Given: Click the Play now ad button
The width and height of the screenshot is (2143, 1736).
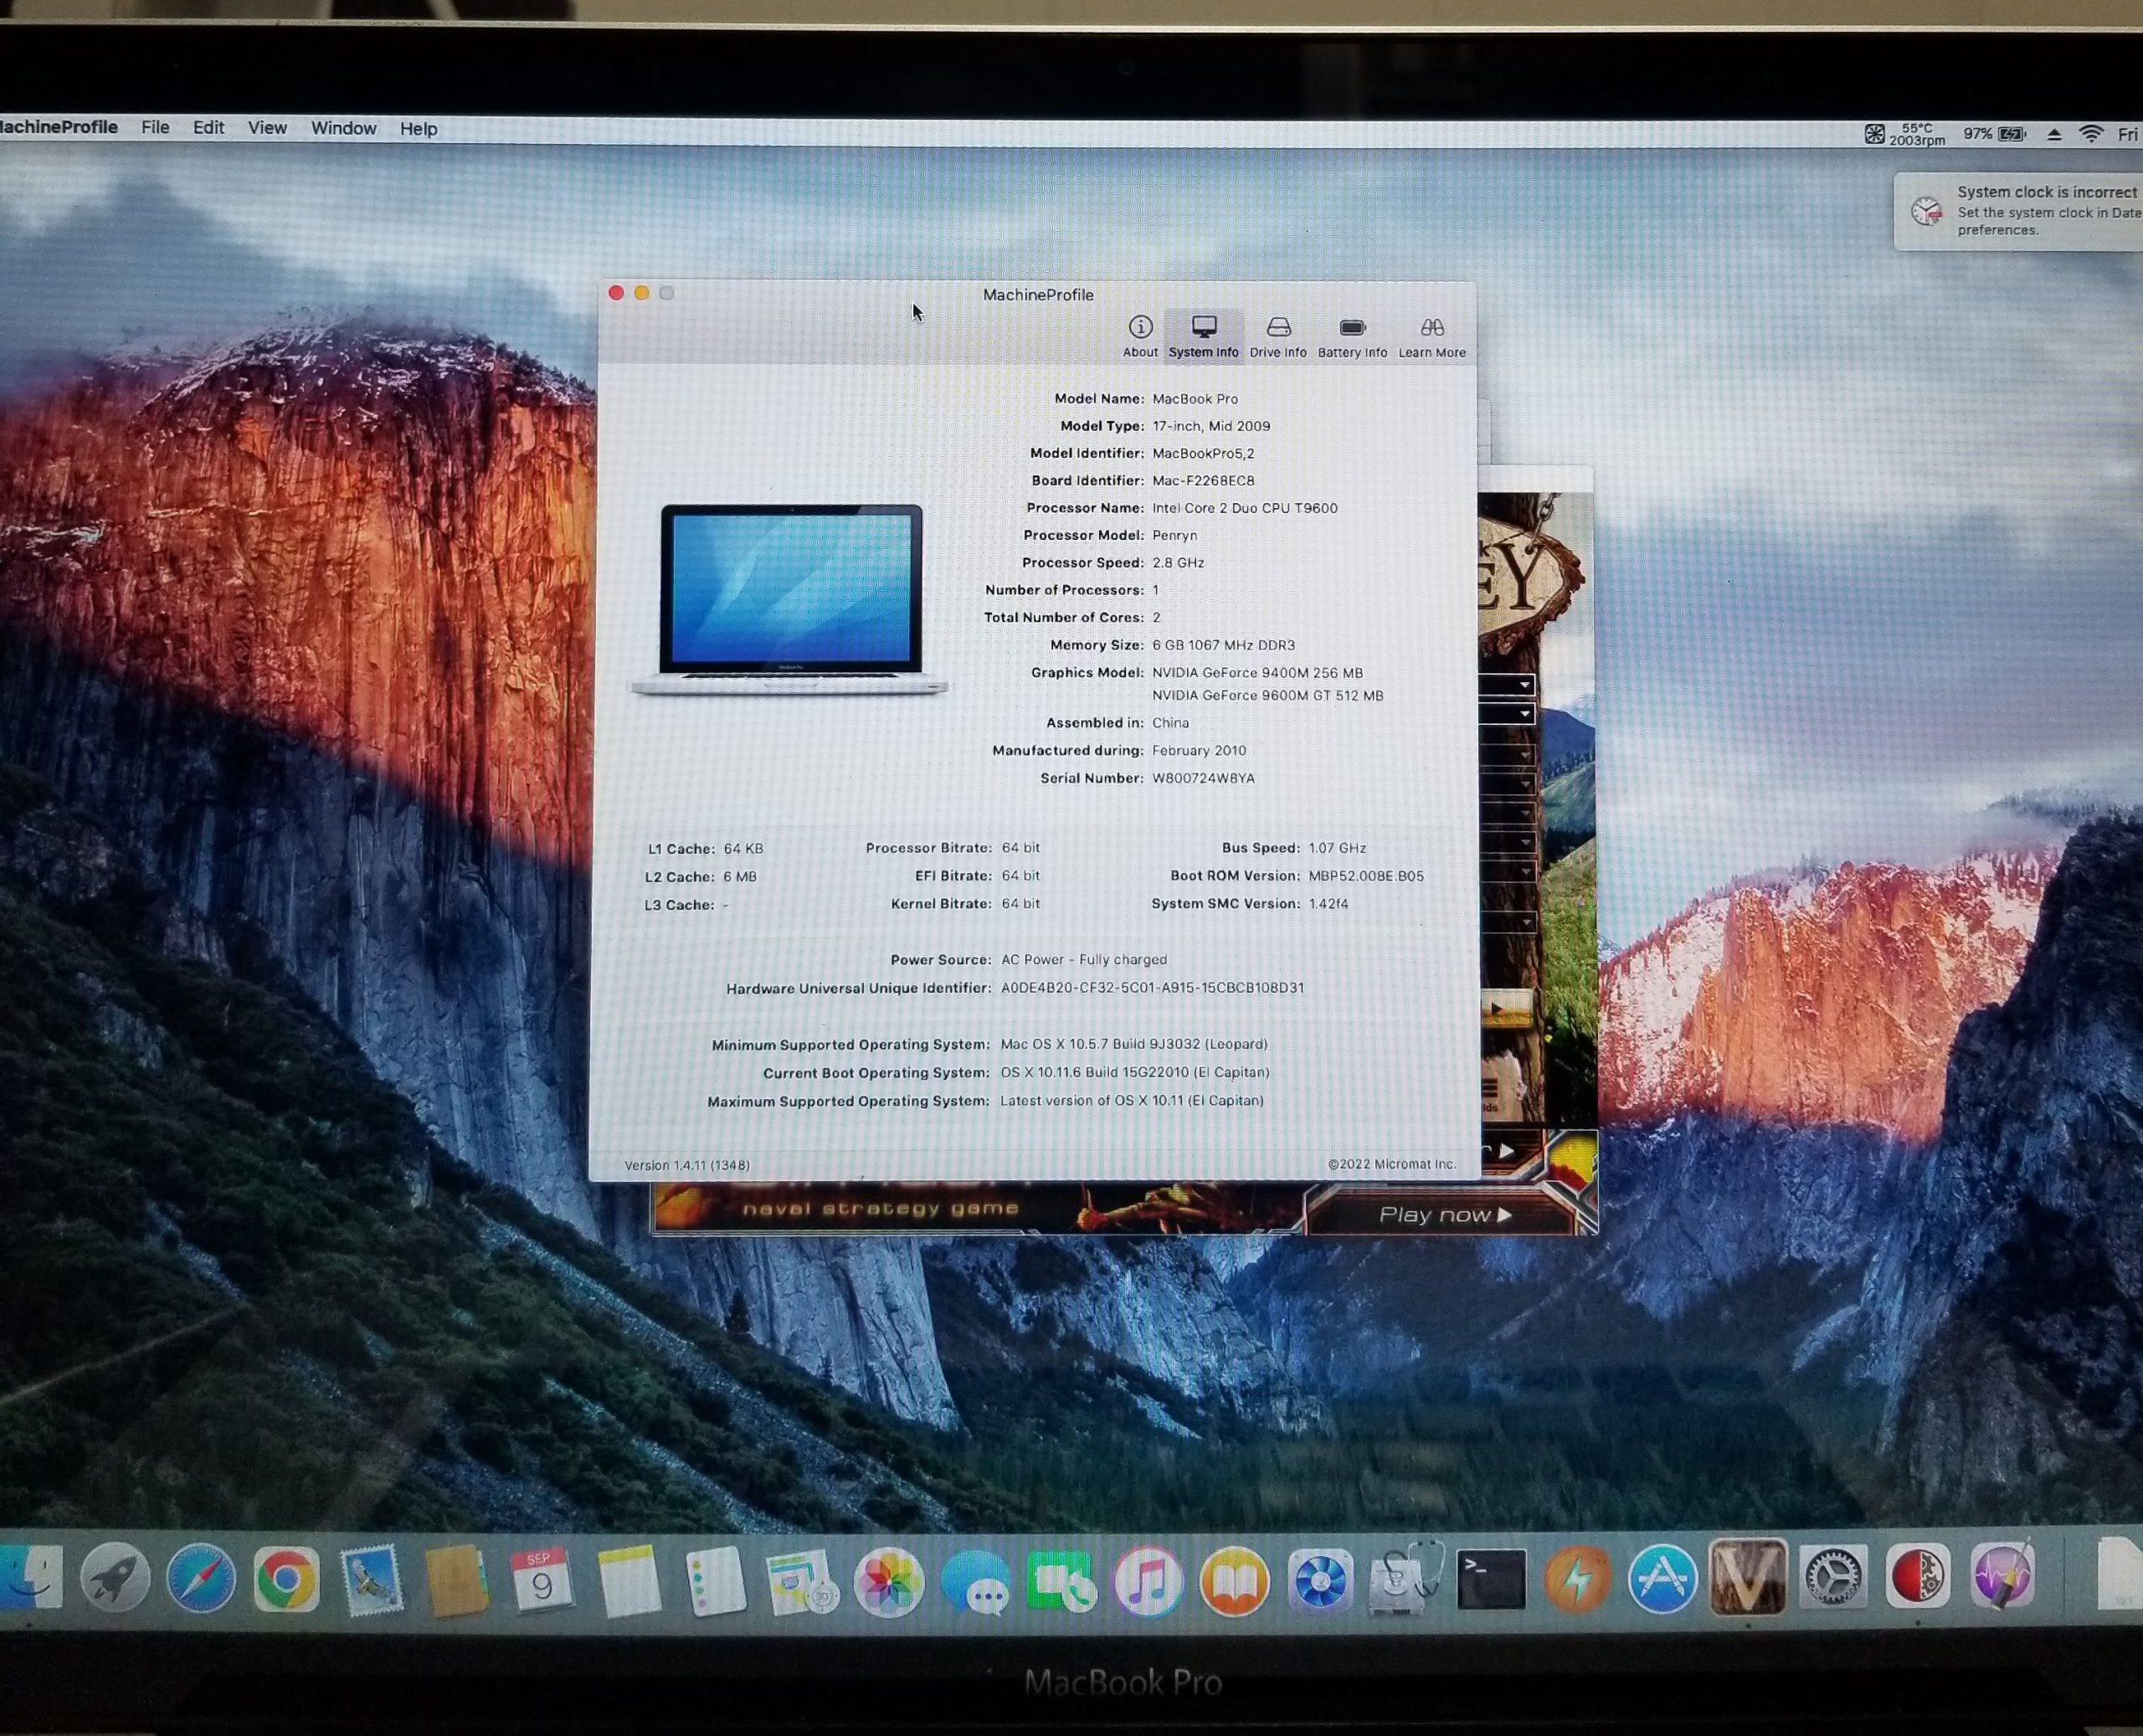Looking at the screenshot, I should point(1443,1214).
